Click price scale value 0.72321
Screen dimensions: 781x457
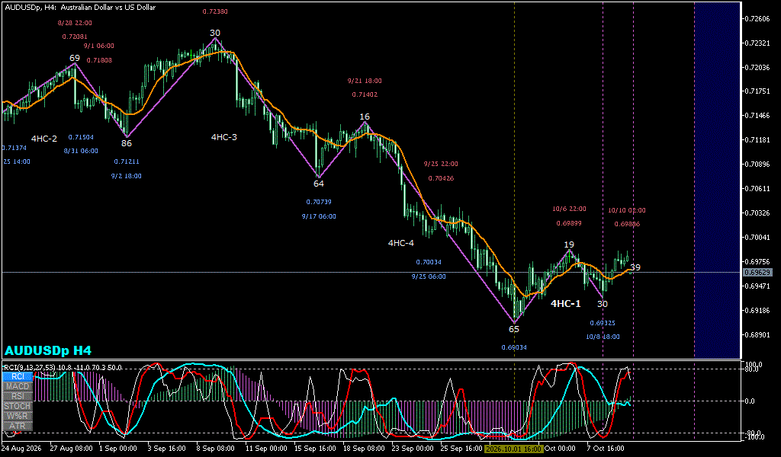[x=757, y=43]
